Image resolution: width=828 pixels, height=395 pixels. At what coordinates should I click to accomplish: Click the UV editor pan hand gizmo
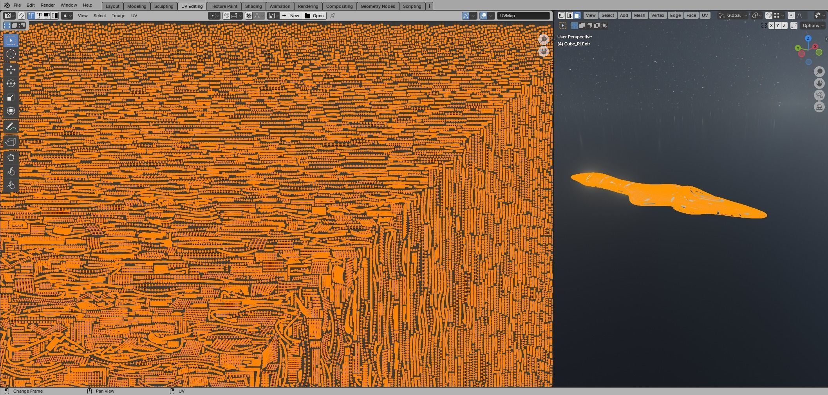[x=544, y=51]
